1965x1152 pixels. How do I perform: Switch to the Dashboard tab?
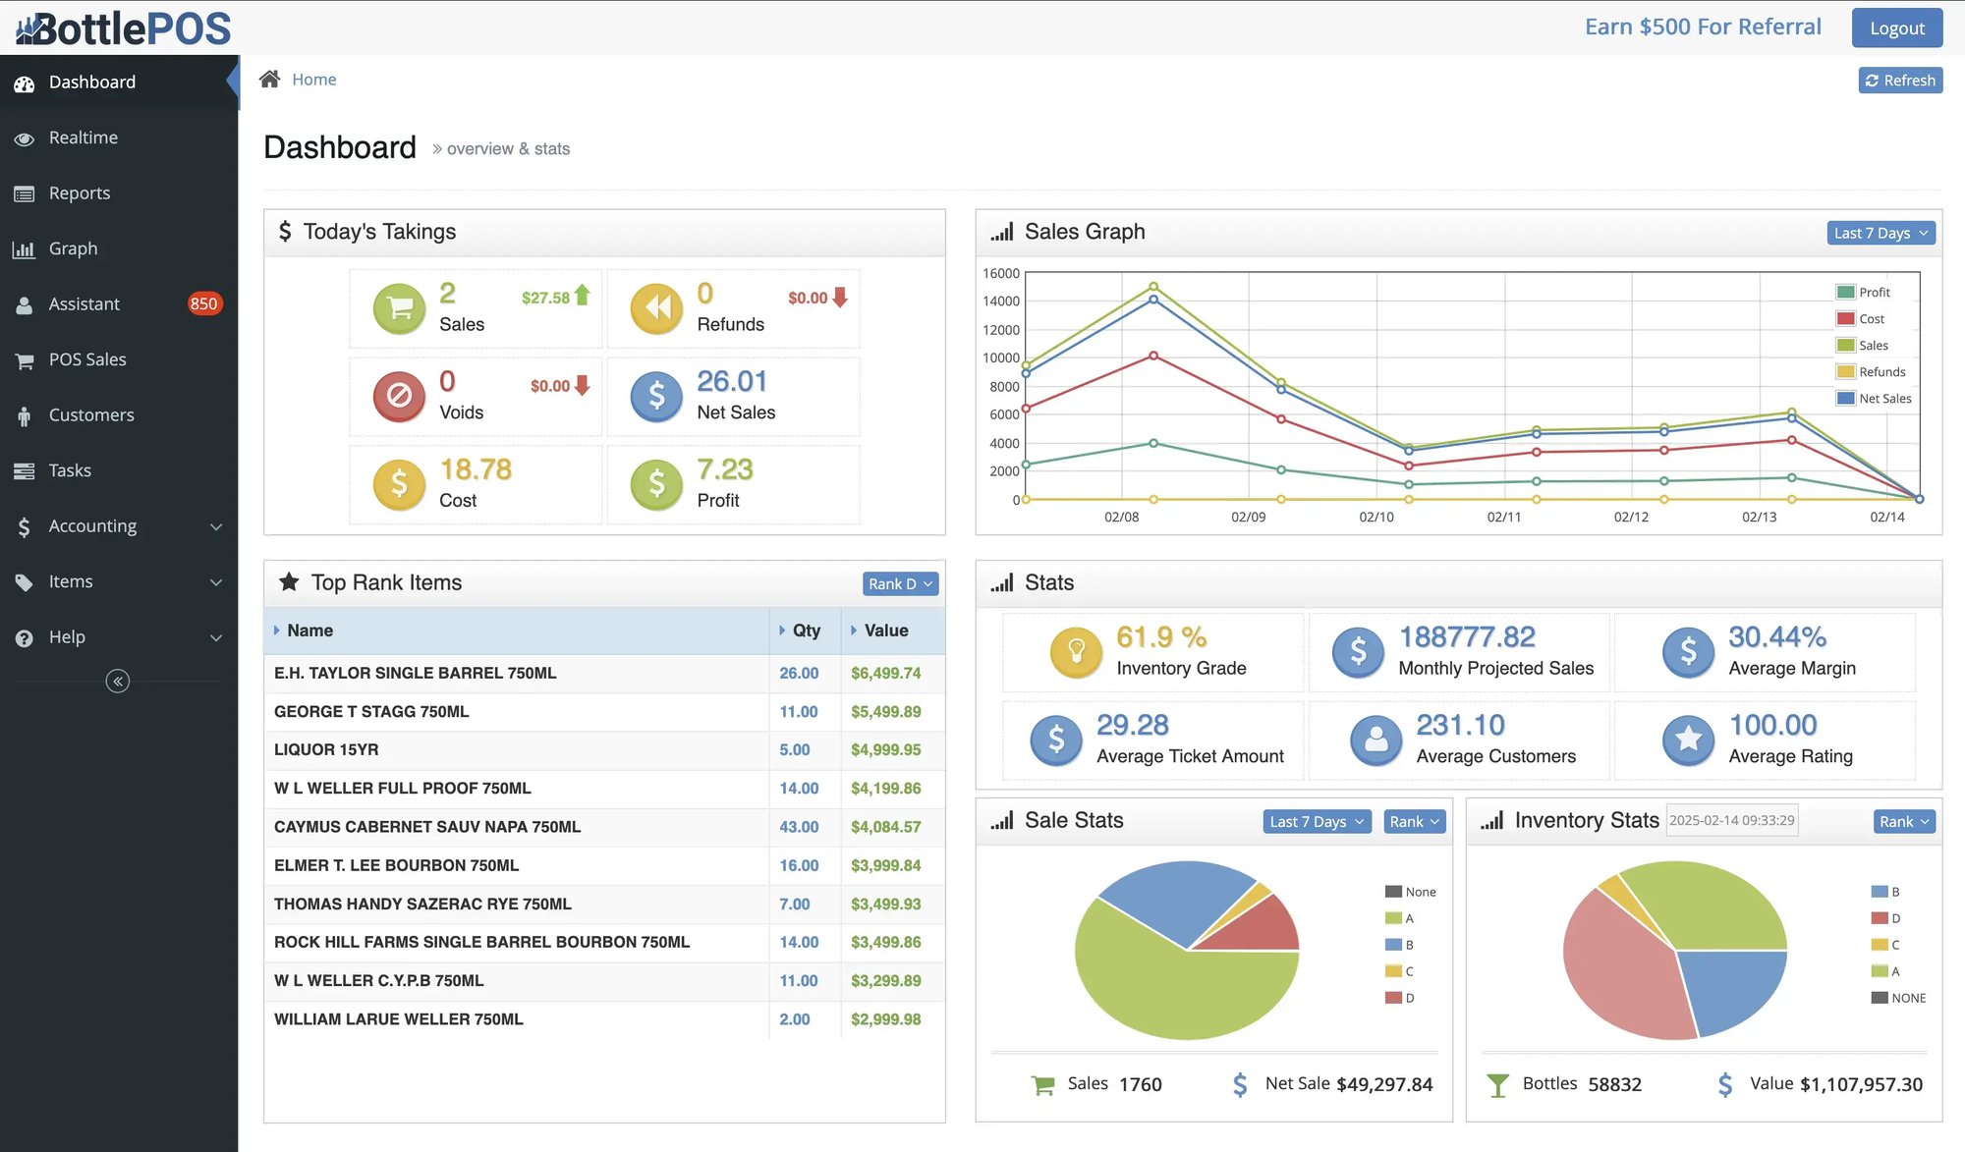(92, 82)
